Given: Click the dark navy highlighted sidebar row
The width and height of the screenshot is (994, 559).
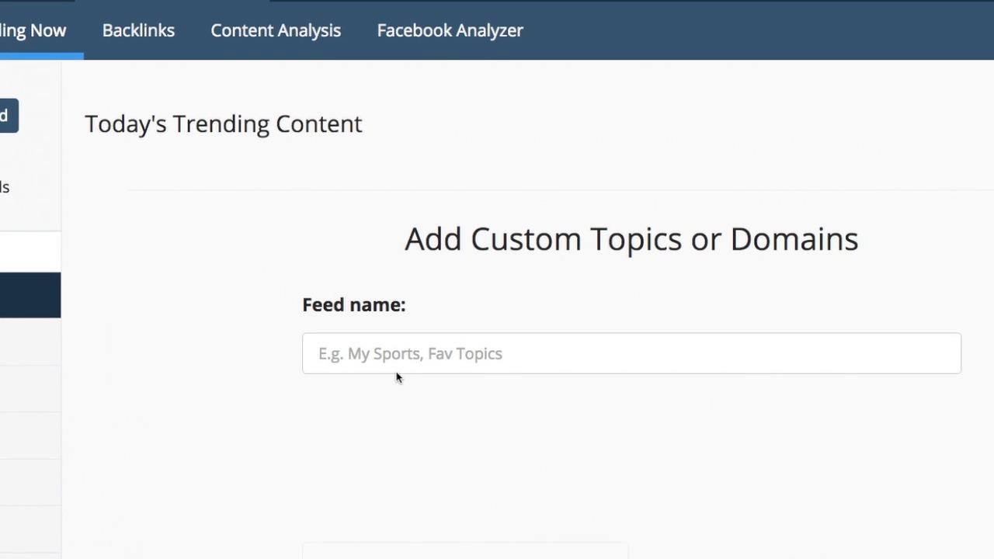Looking at the screenshot, I should click(x=30, y=295).
